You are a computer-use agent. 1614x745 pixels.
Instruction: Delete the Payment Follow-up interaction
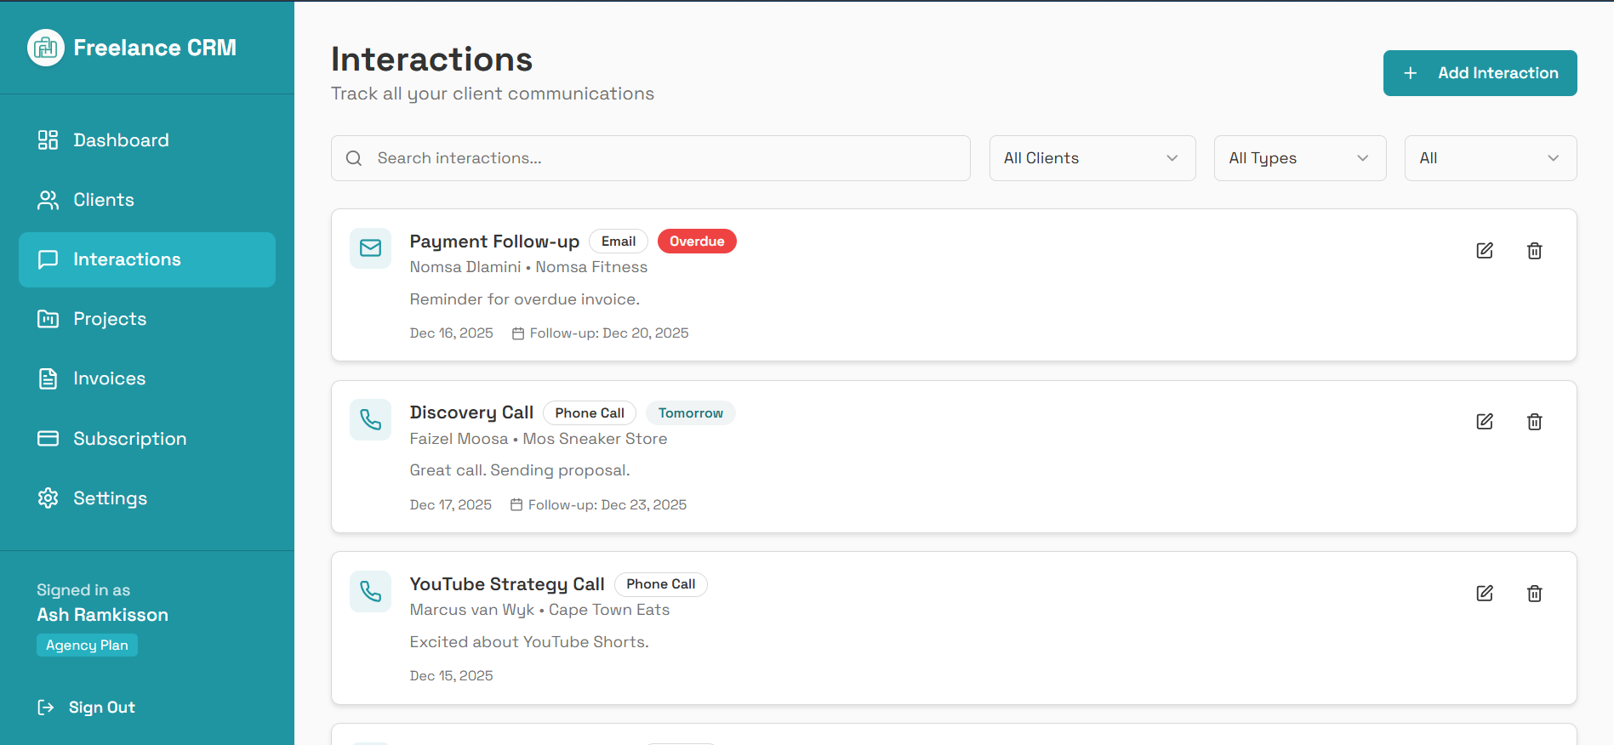coord(1535,250)
